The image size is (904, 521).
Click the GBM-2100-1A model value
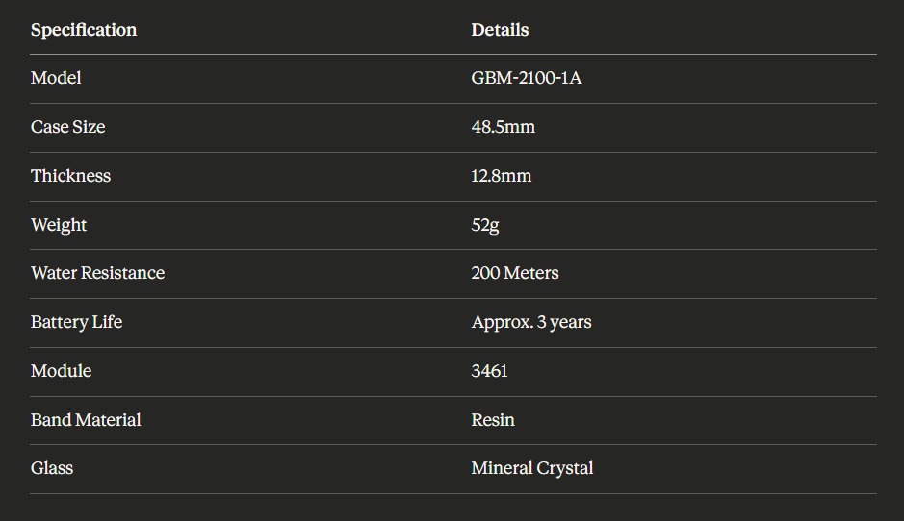pyautogui.click(x=527, y=78)
